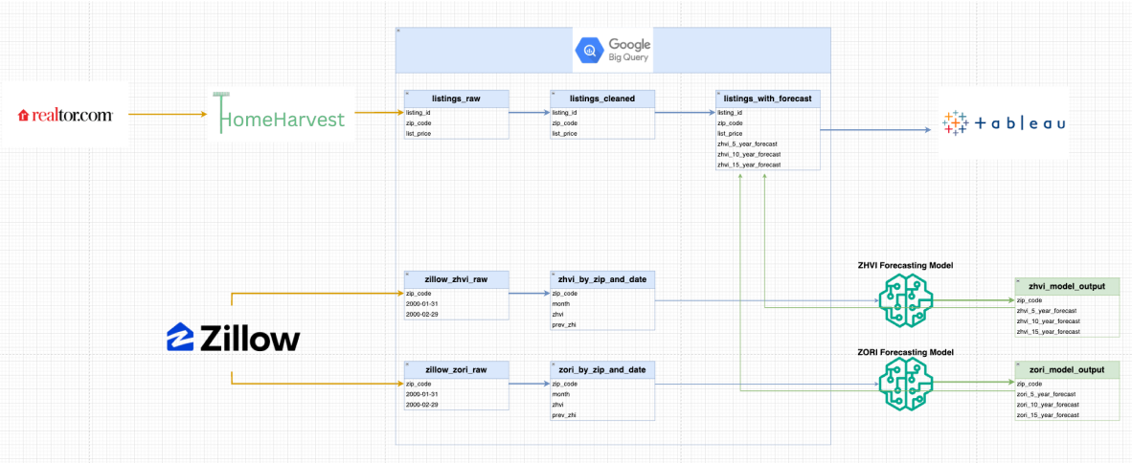Select the HomeHarvest logo

click(x=283, y=114)
